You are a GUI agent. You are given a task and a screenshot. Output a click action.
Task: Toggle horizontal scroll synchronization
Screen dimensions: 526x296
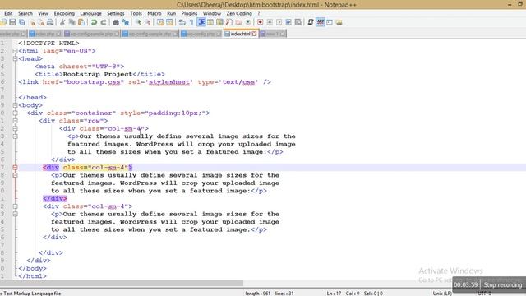[169, 22]
